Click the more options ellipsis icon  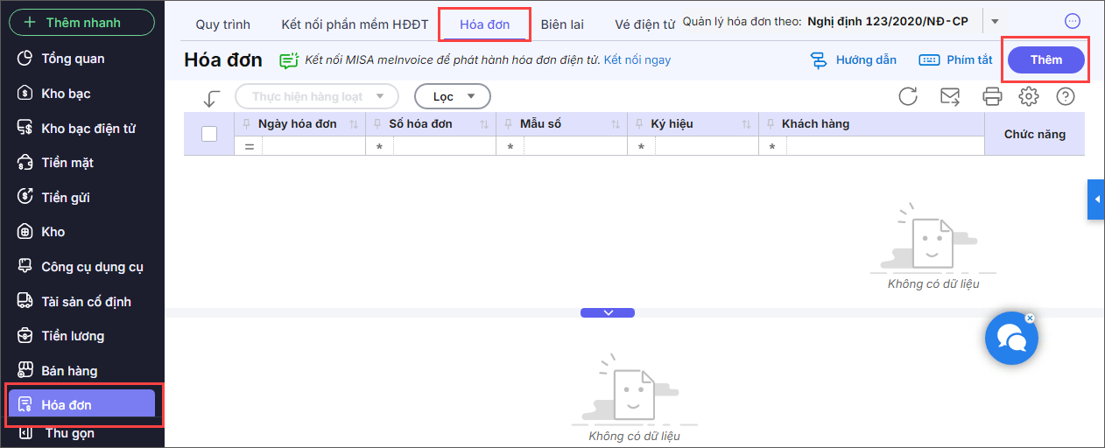[1073, 21]
